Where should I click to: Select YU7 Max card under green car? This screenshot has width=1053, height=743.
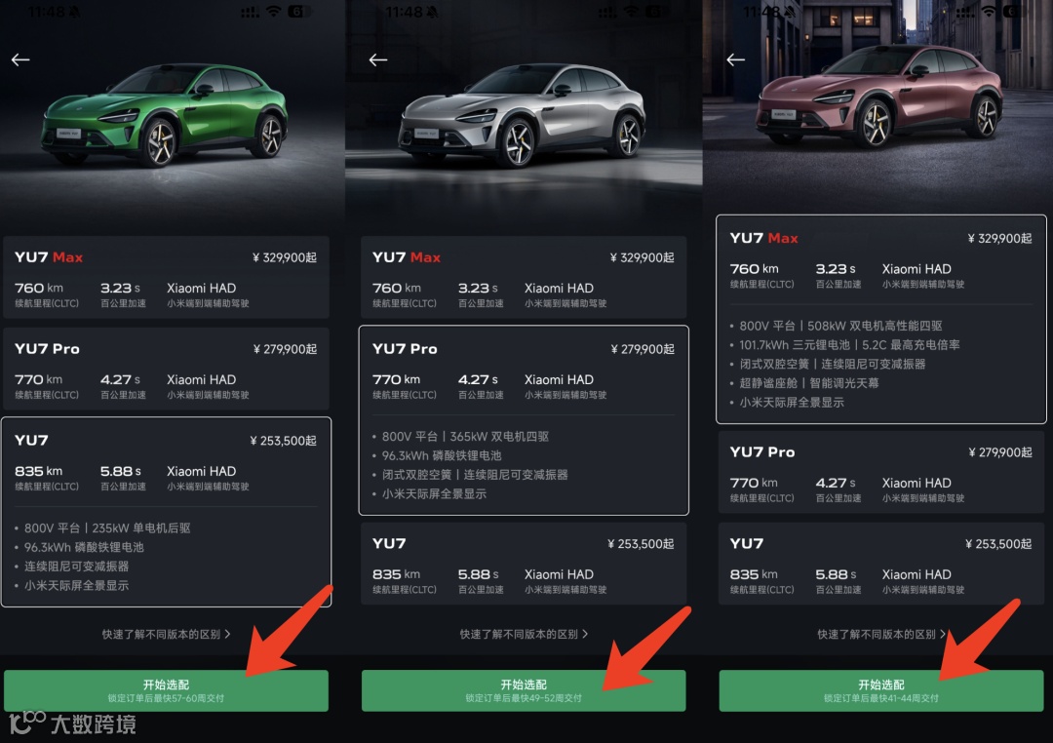166,277
